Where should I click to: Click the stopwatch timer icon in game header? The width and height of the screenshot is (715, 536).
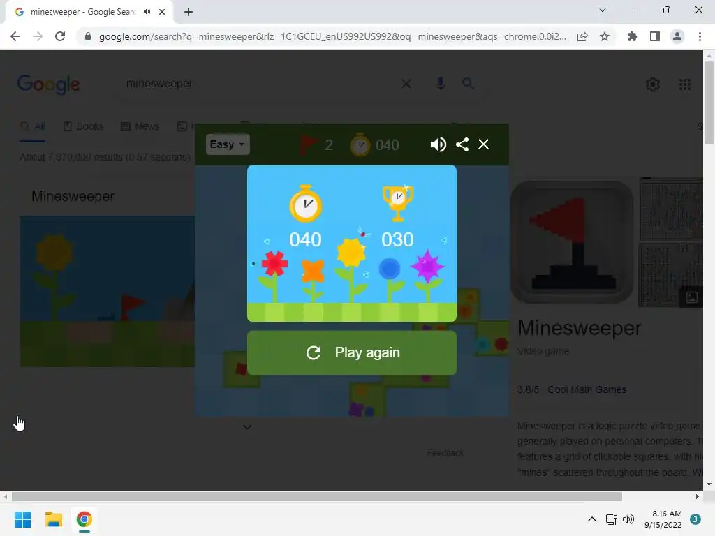(x=360, y=145)
